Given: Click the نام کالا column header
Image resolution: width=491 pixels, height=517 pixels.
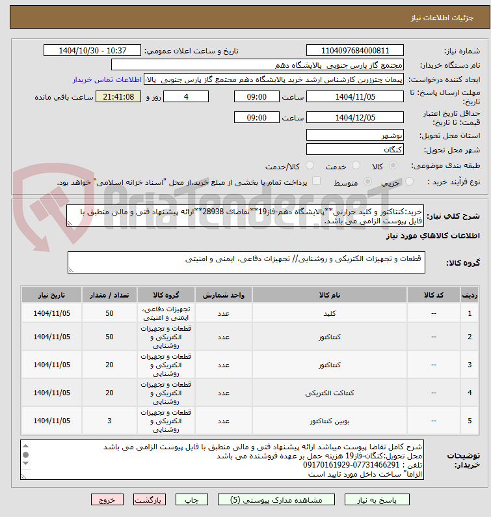Looking at the screenshot, I should pos(330,295).
